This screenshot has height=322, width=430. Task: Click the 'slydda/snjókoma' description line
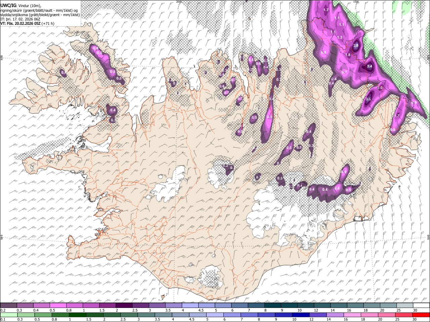coord(40,15)
